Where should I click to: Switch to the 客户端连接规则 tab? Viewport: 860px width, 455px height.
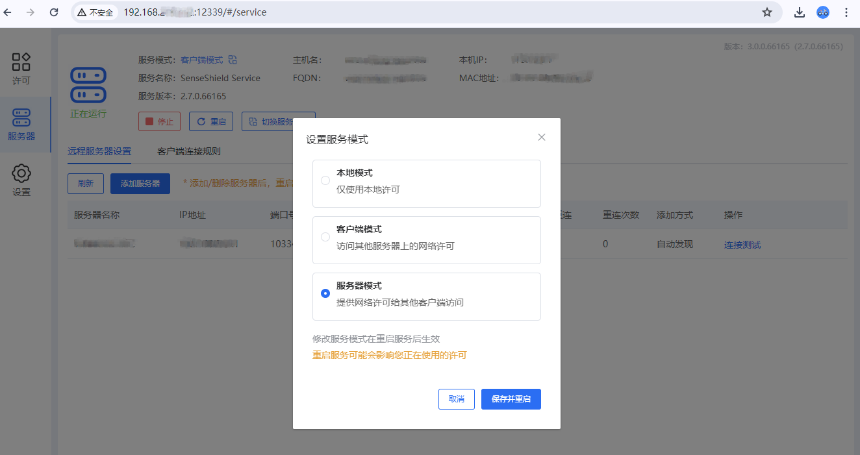189,151
